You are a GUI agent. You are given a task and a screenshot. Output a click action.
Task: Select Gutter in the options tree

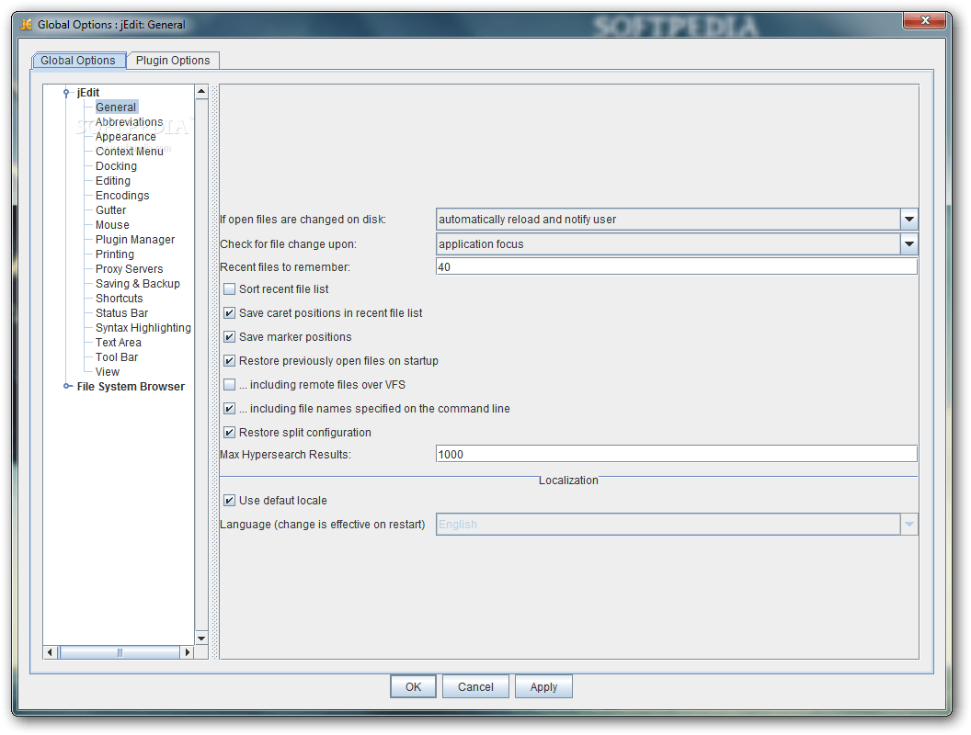[x=111, y=210]
